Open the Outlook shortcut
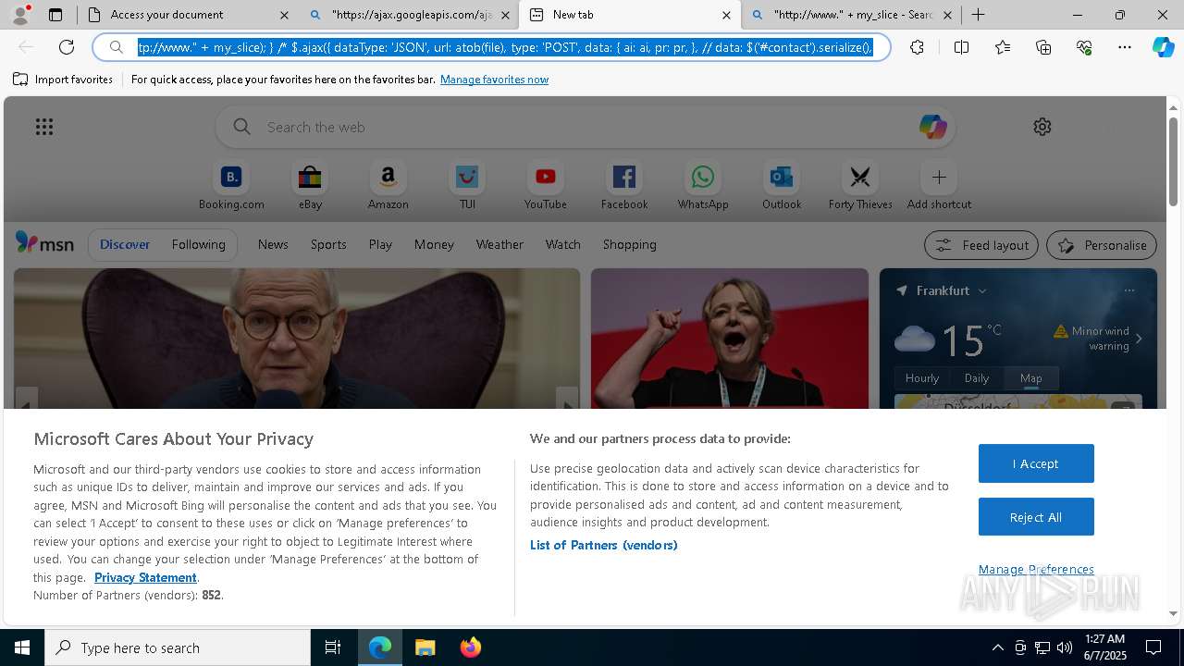The height and width of the screenshot is (666, 1184). [782, 186]
